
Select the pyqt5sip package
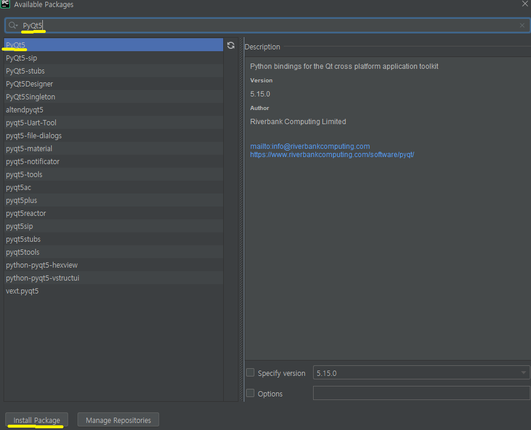coord(113,226)
